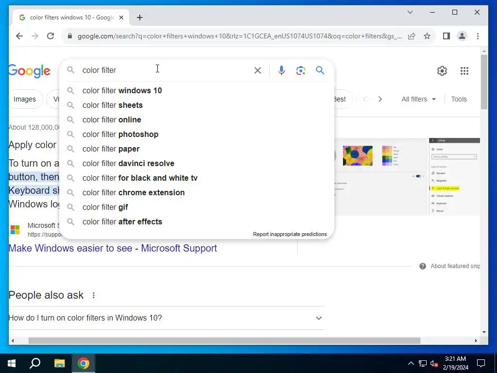
Task: Open the Chrome profile avatar
Action: tap(462, 36)
